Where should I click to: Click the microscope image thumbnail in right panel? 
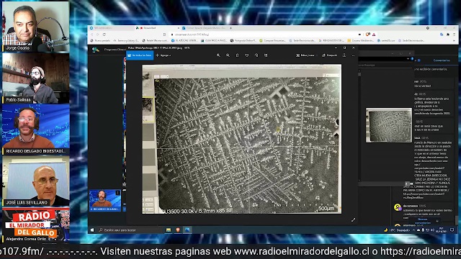(x=389, y=125)
